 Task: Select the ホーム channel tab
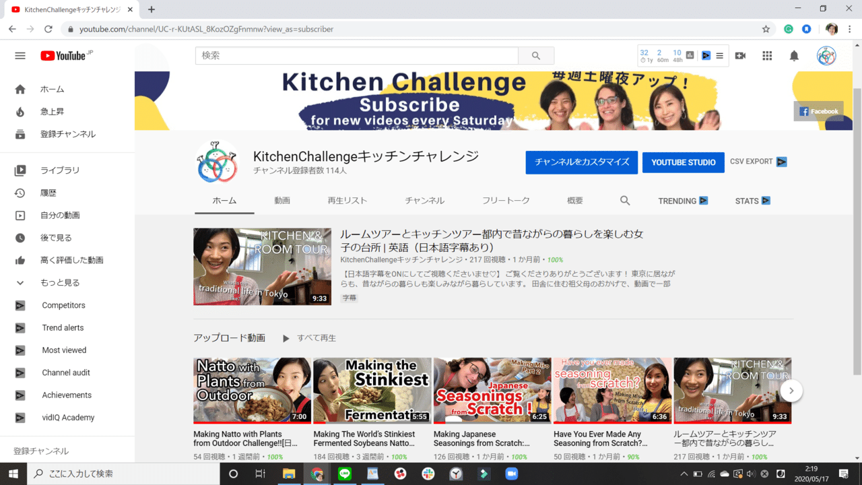pyautogui.click(x=224, y=201)
